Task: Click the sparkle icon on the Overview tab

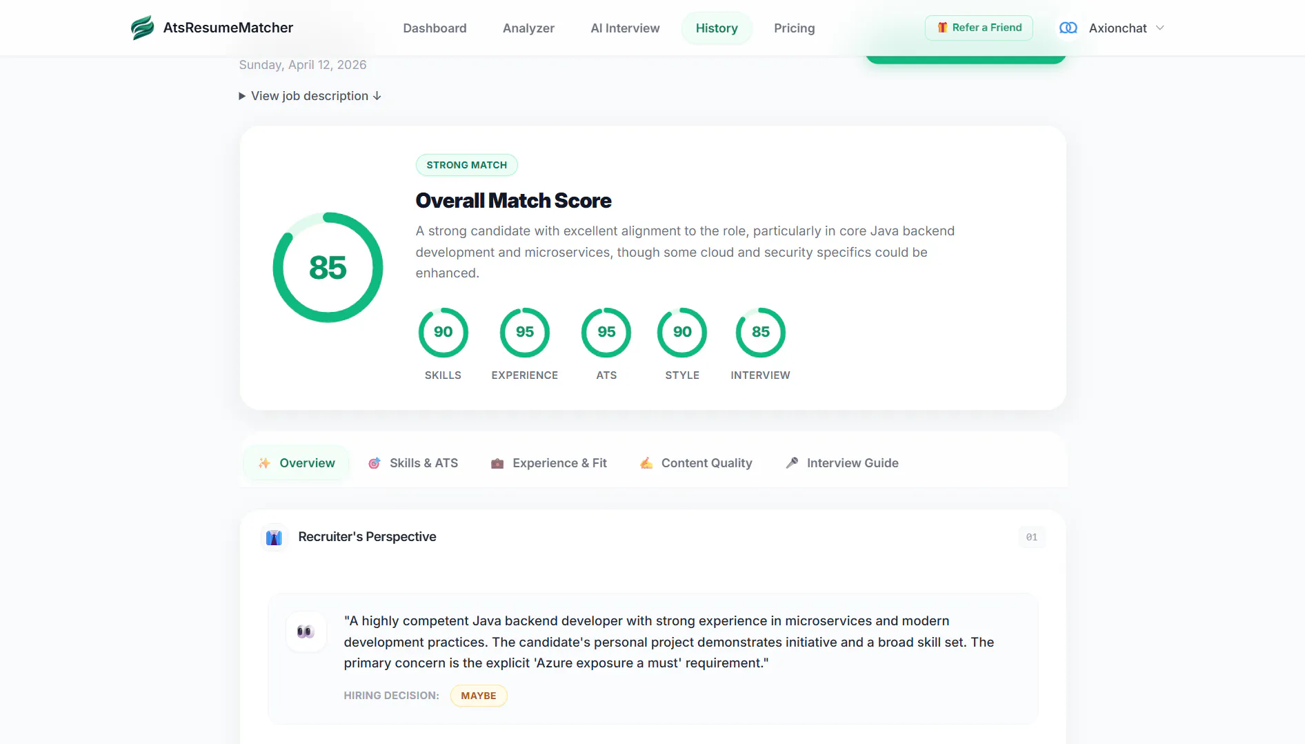Action: pos(264,463)
